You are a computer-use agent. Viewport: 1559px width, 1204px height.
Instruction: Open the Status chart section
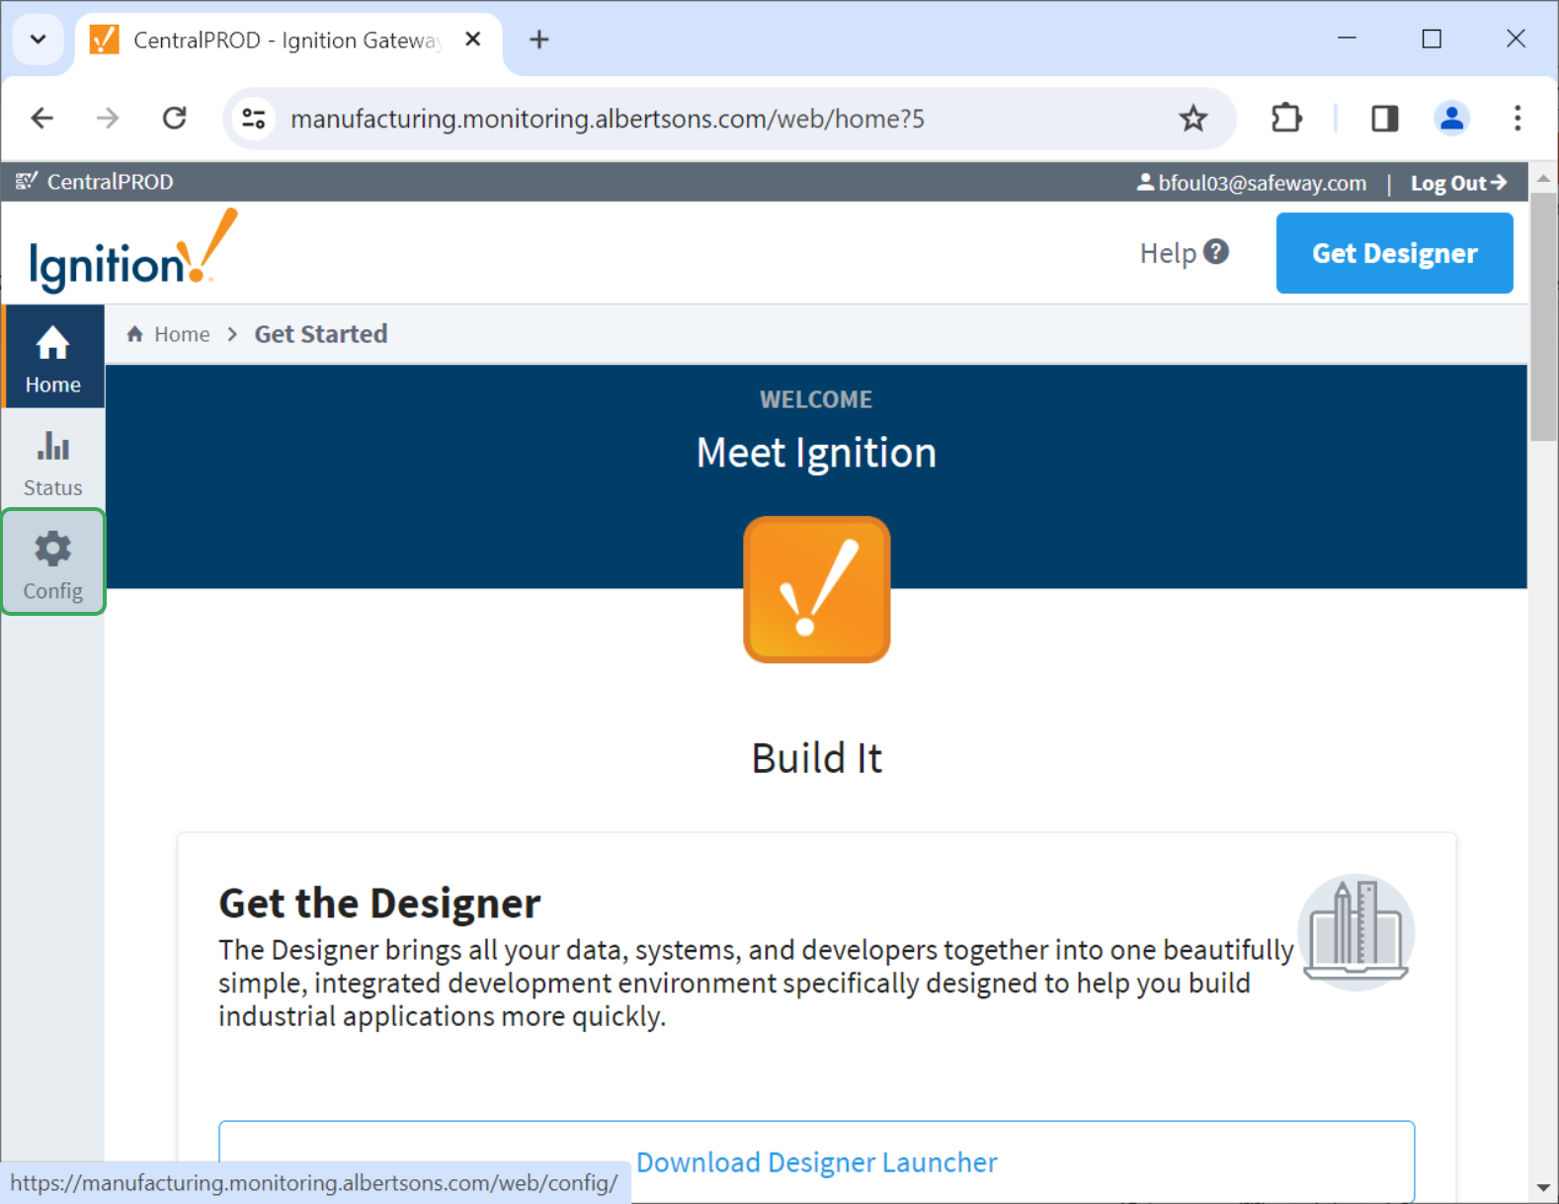pos(53,461)
